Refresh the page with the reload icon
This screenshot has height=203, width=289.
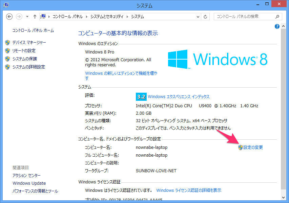pyautogui.click(x=205, y=17)
